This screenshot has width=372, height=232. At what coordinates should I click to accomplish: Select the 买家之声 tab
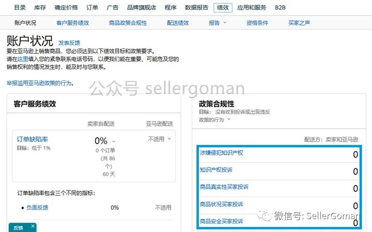(x=299, y=23)
